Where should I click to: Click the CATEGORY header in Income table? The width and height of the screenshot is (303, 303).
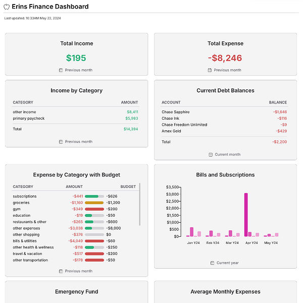tap(23, 103)
